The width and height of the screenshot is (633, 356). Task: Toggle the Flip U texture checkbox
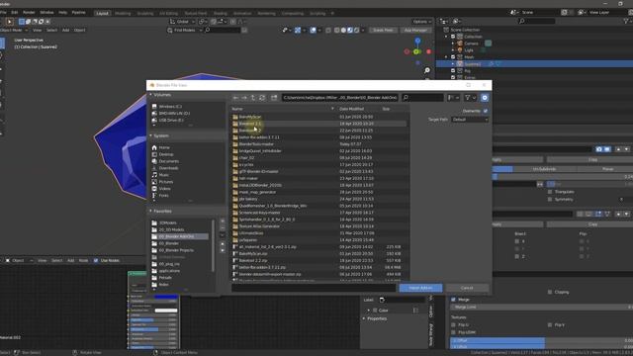[453, 325]
